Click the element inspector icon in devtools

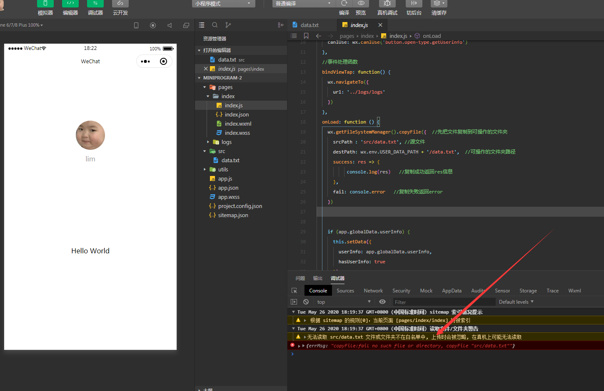295,291
